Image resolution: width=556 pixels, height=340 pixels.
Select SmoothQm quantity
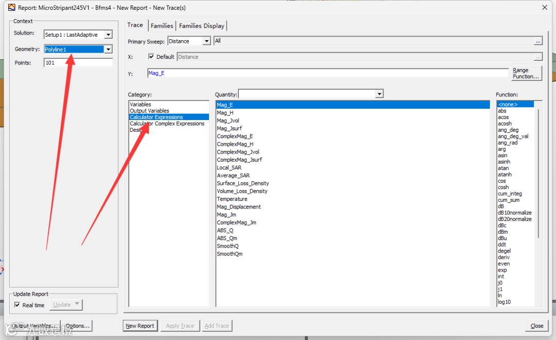pos(230,254)
